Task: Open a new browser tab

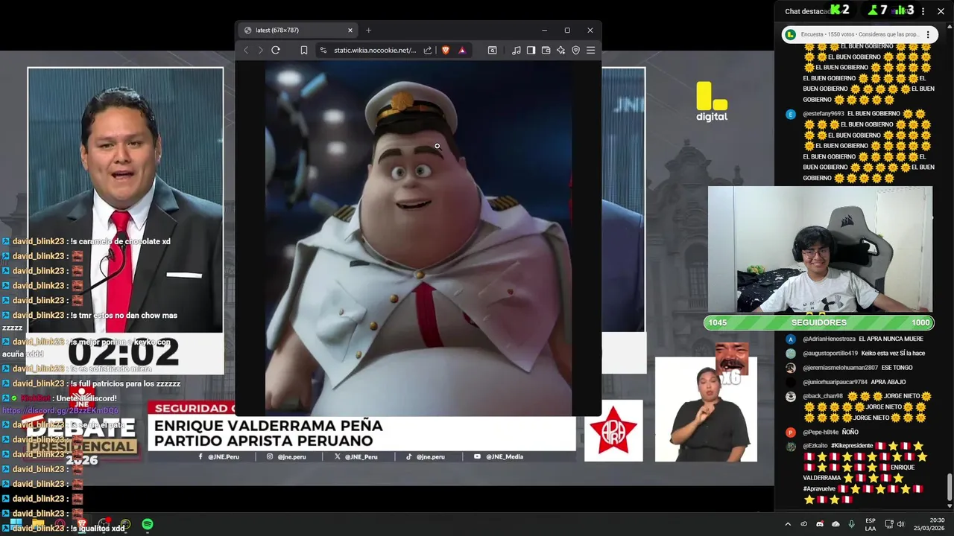Action: 368,31
